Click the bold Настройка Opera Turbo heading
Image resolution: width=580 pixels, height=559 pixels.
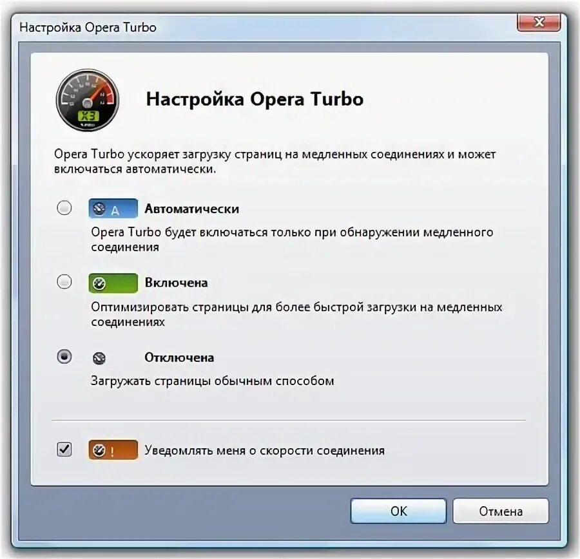(255, 99)
